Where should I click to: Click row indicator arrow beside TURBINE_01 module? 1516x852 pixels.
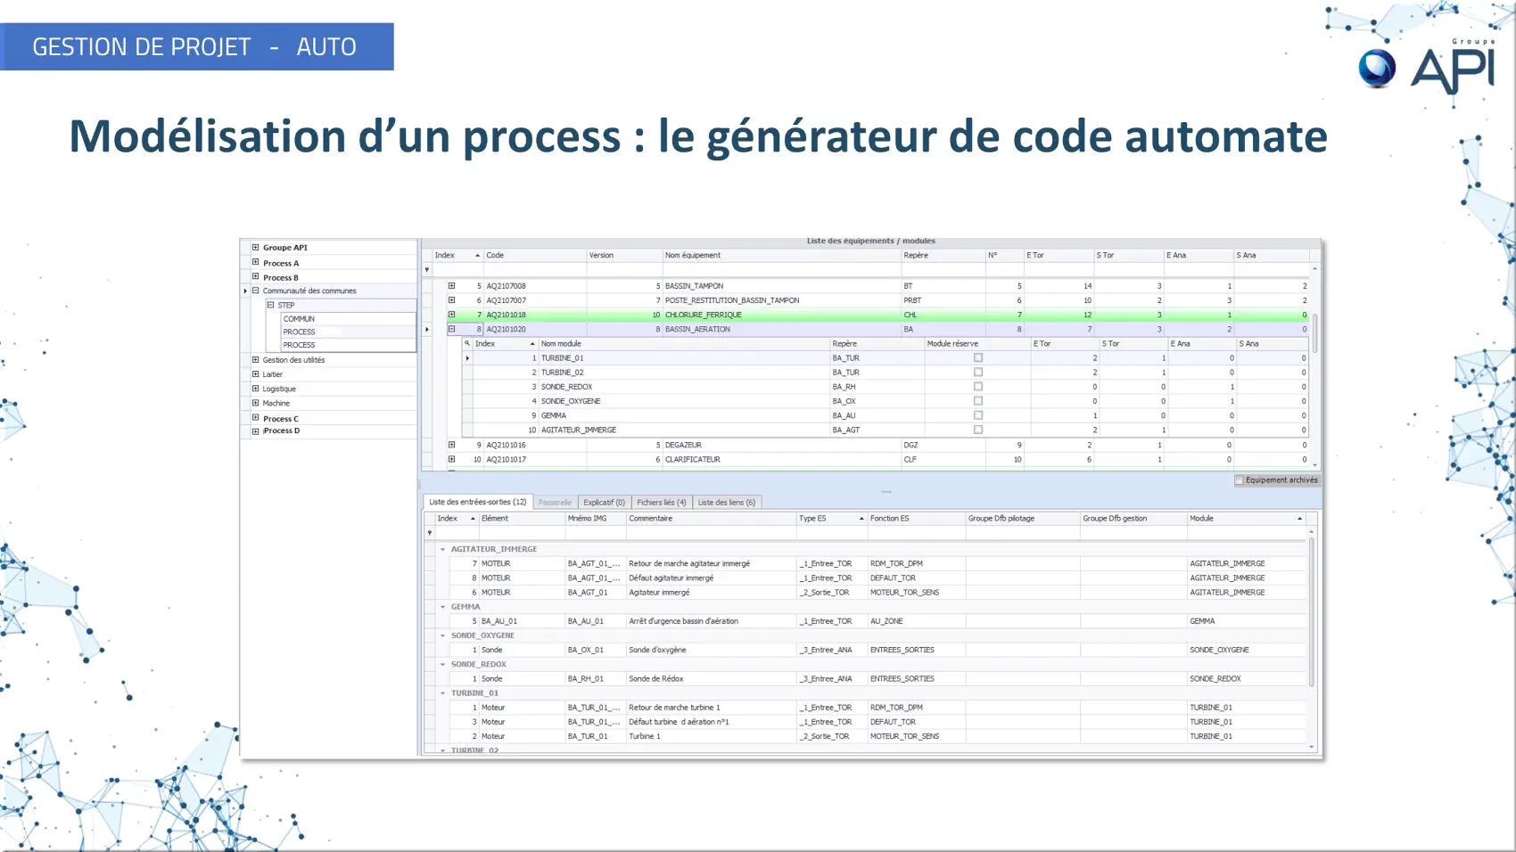[x=467, y=358]
